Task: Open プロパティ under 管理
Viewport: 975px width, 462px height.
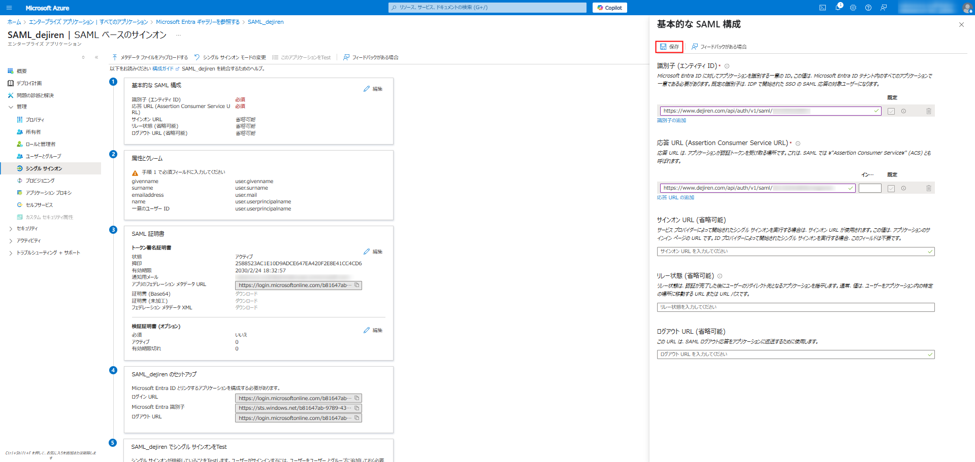Action: pyautogui.click(x=35, y=120)
